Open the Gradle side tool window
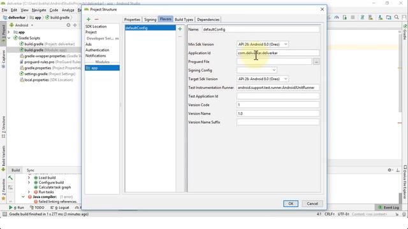 (x=405, y=32)
